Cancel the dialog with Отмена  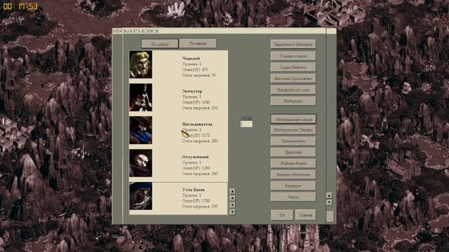coord(305,215)
